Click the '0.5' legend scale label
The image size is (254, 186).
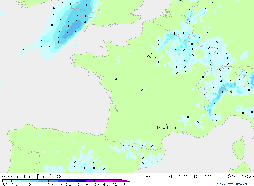click(14, 184)
